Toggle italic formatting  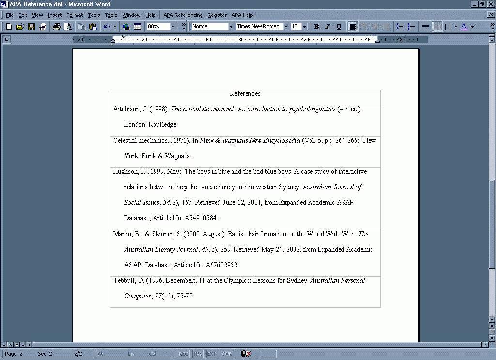327,27
